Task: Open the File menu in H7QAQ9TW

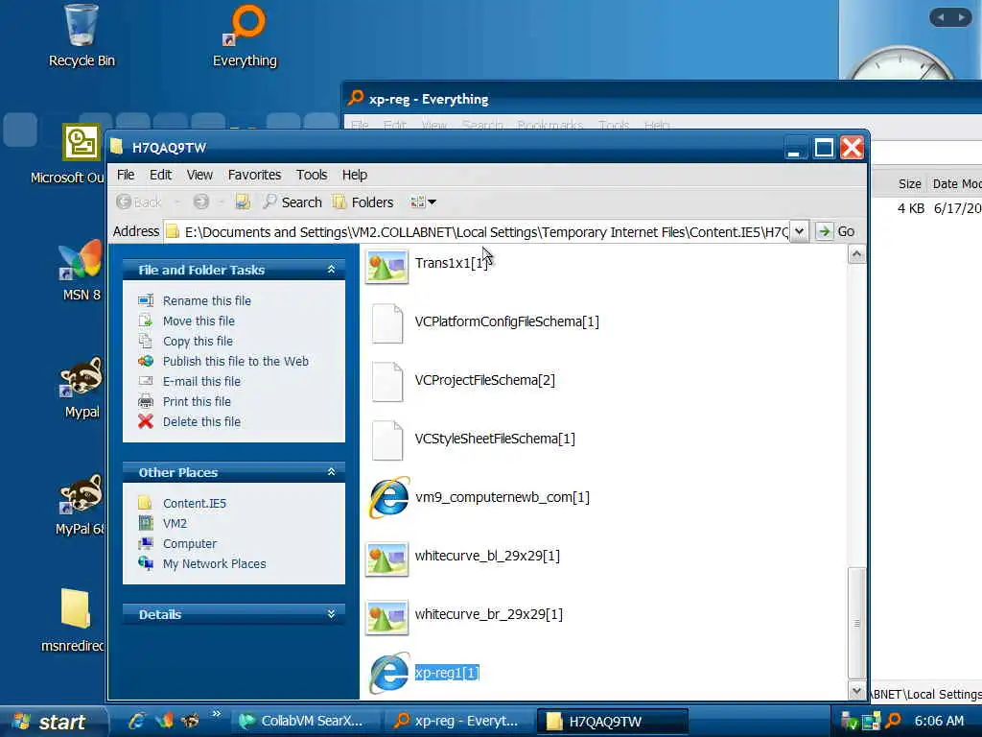Action: (126, 175)
